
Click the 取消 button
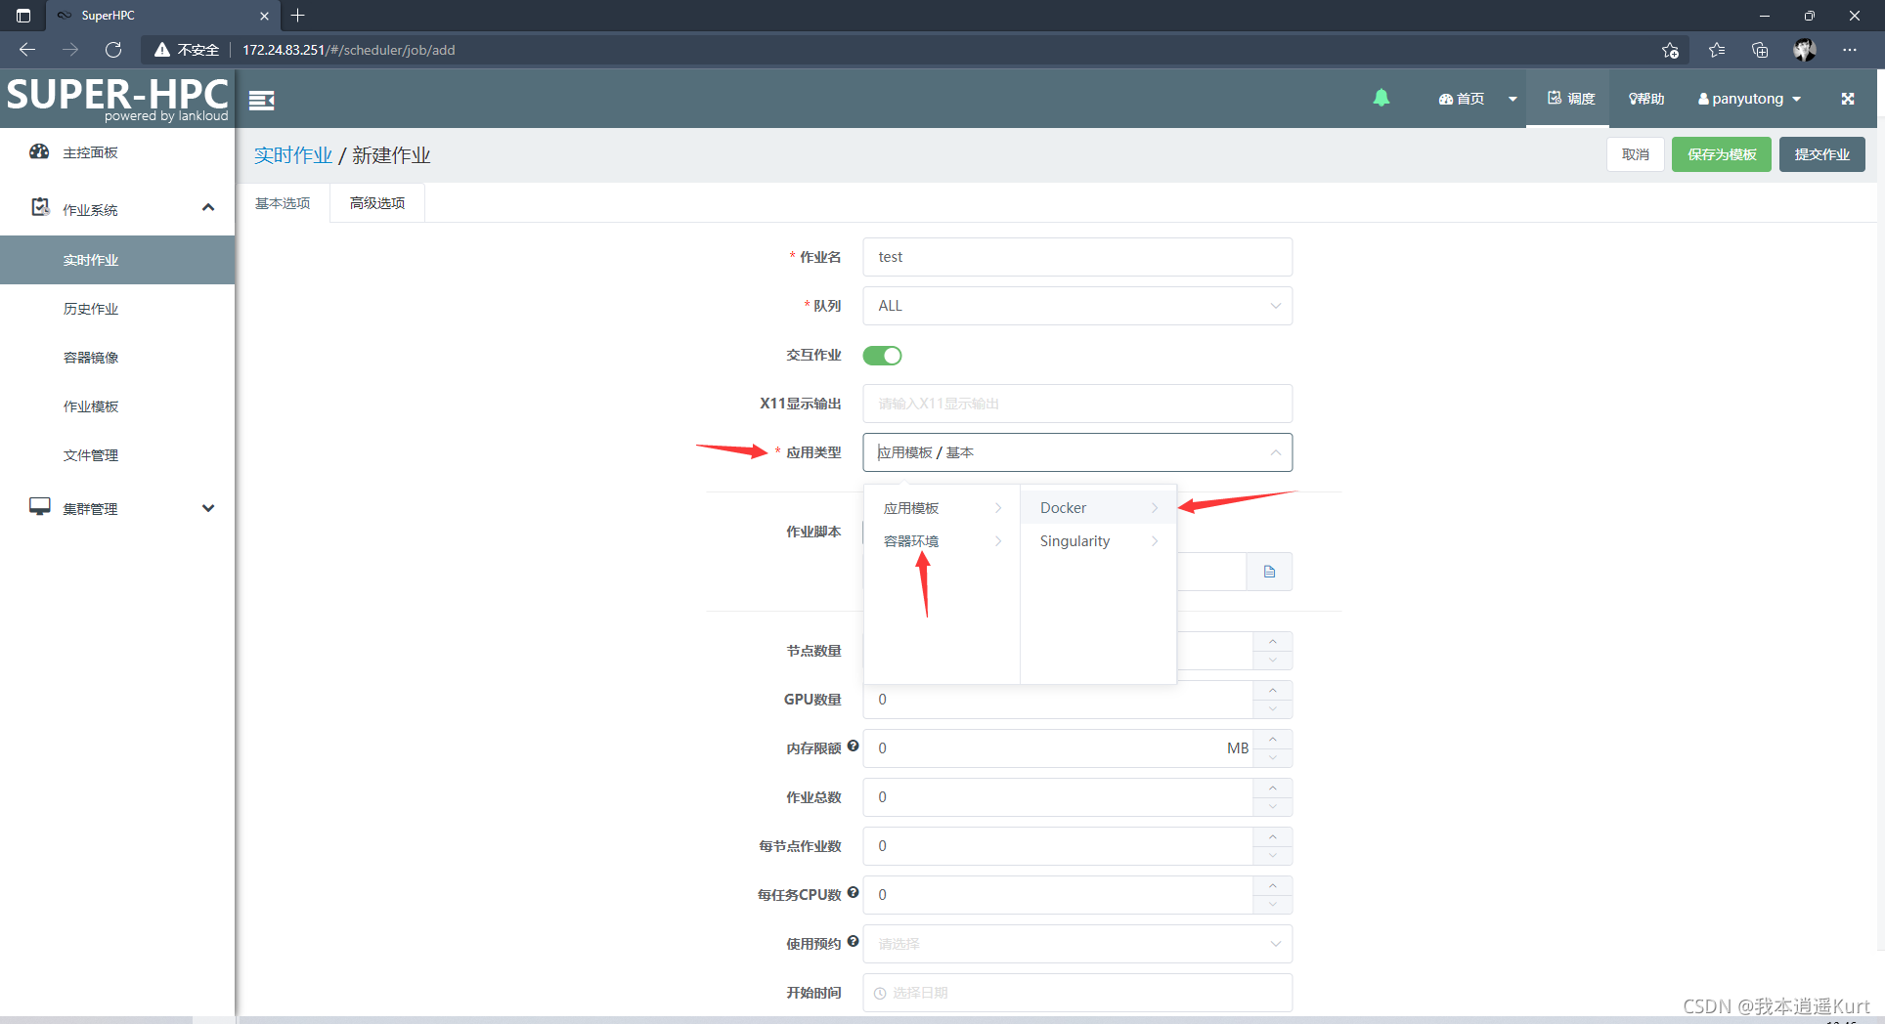coord(1636,154)
